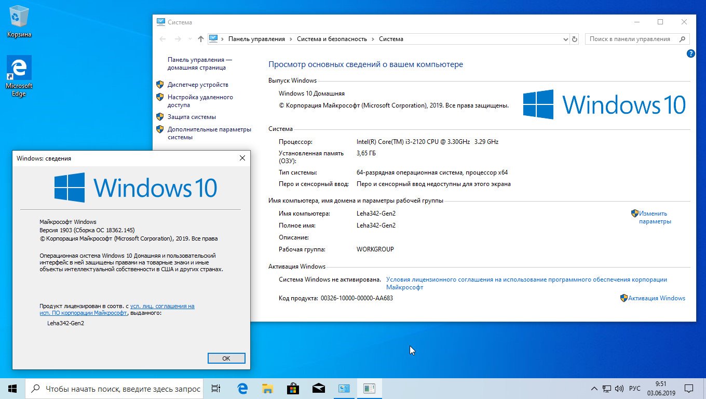Go to Панель управления via breadcrumb
This screenshot has width=706, height=399.
click(256, 39)
